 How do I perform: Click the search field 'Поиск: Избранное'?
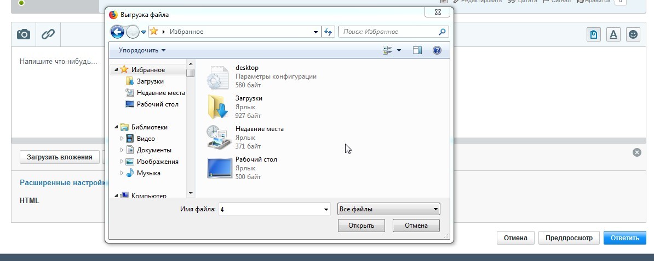[x=389, y=32]
